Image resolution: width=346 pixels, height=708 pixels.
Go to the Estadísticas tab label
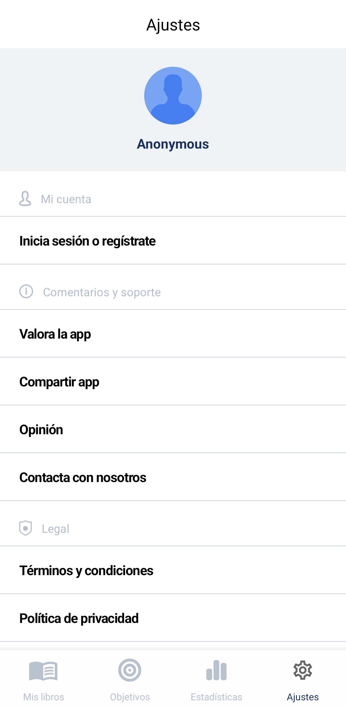pos(216,697)
